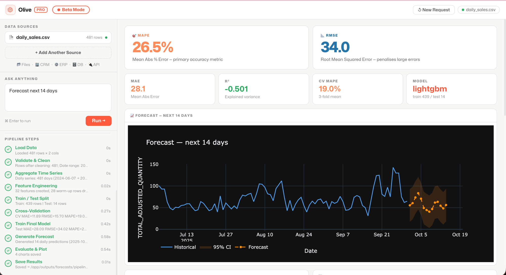
Task: Toggle the Beta Mode pill
Action: coord(71,10)
